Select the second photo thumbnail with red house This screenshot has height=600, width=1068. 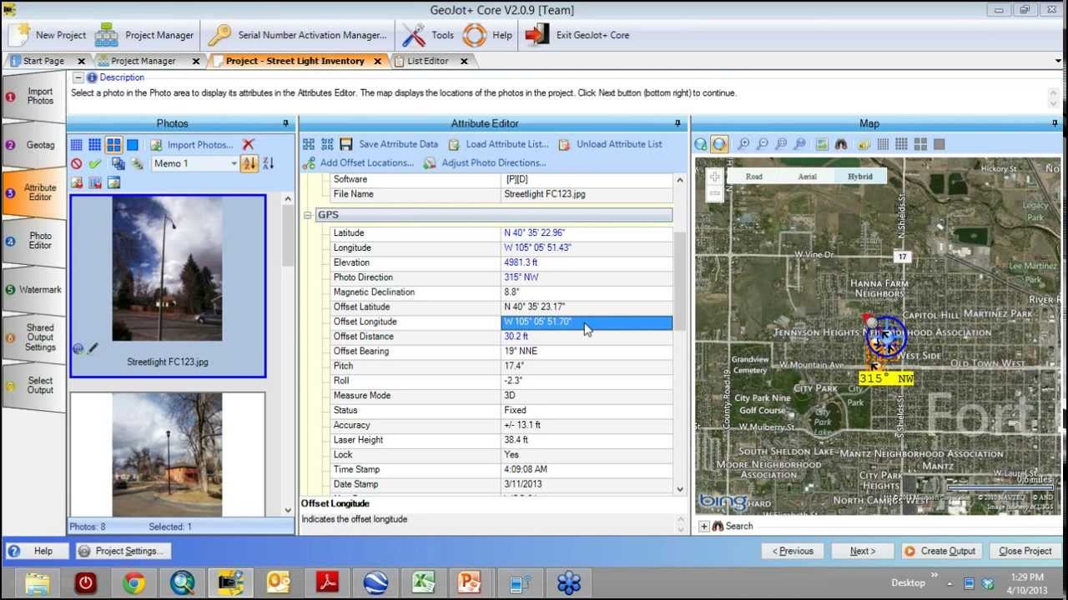(168, 454)
